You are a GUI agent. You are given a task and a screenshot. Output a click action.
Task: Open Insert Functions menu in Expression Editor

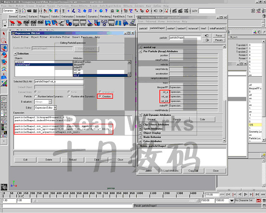(x=82, y=37)
